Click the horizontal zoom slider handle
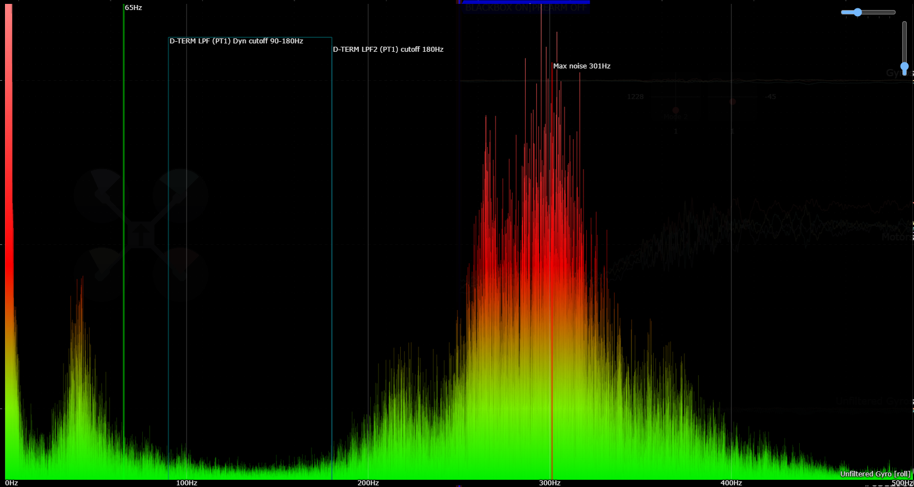Image resolution: width=914 pixels, height=487 pixels. coord(858,12)
